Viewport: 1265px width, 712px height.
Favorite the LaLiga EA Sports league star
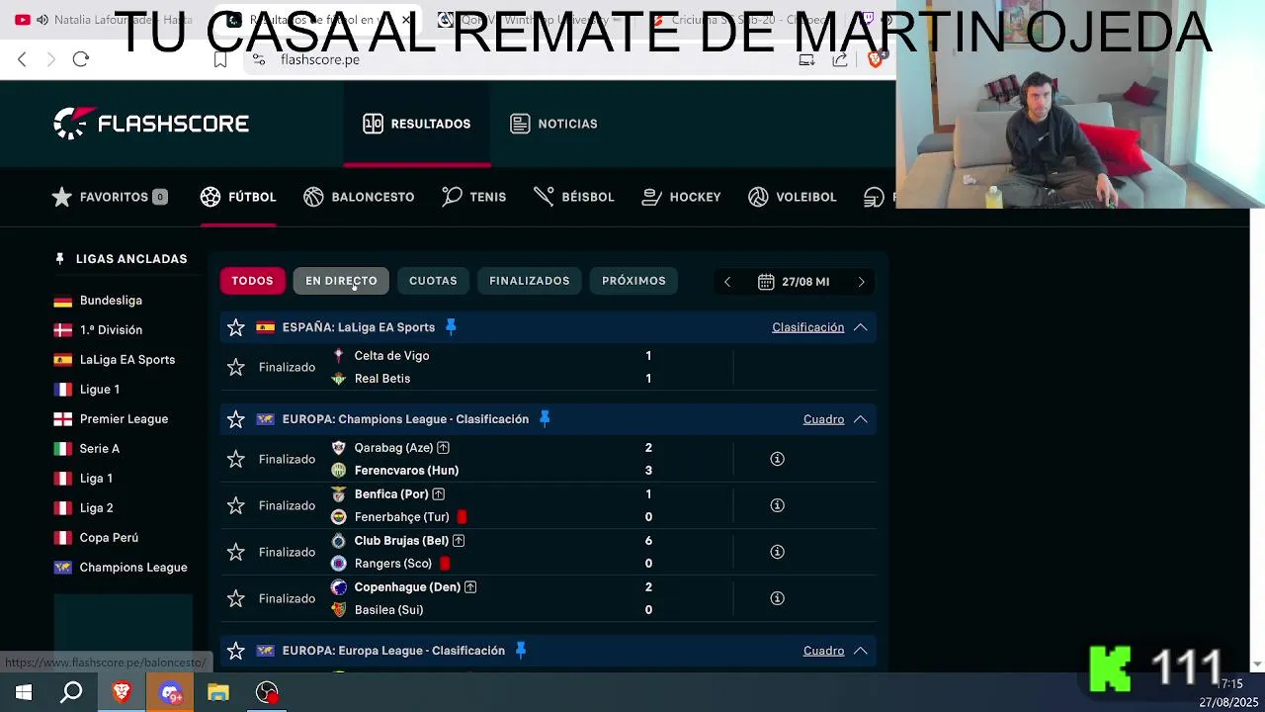(x=235, y=327)
